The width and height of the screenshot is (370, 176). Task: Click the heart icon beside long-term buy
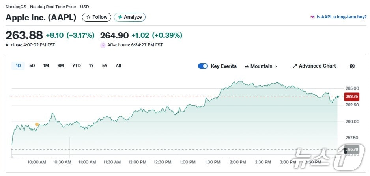(x=312, y=17)
